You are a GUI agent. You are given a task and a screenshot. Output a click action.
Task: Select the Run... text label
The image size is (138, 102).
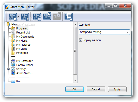[x=20, y=81]
